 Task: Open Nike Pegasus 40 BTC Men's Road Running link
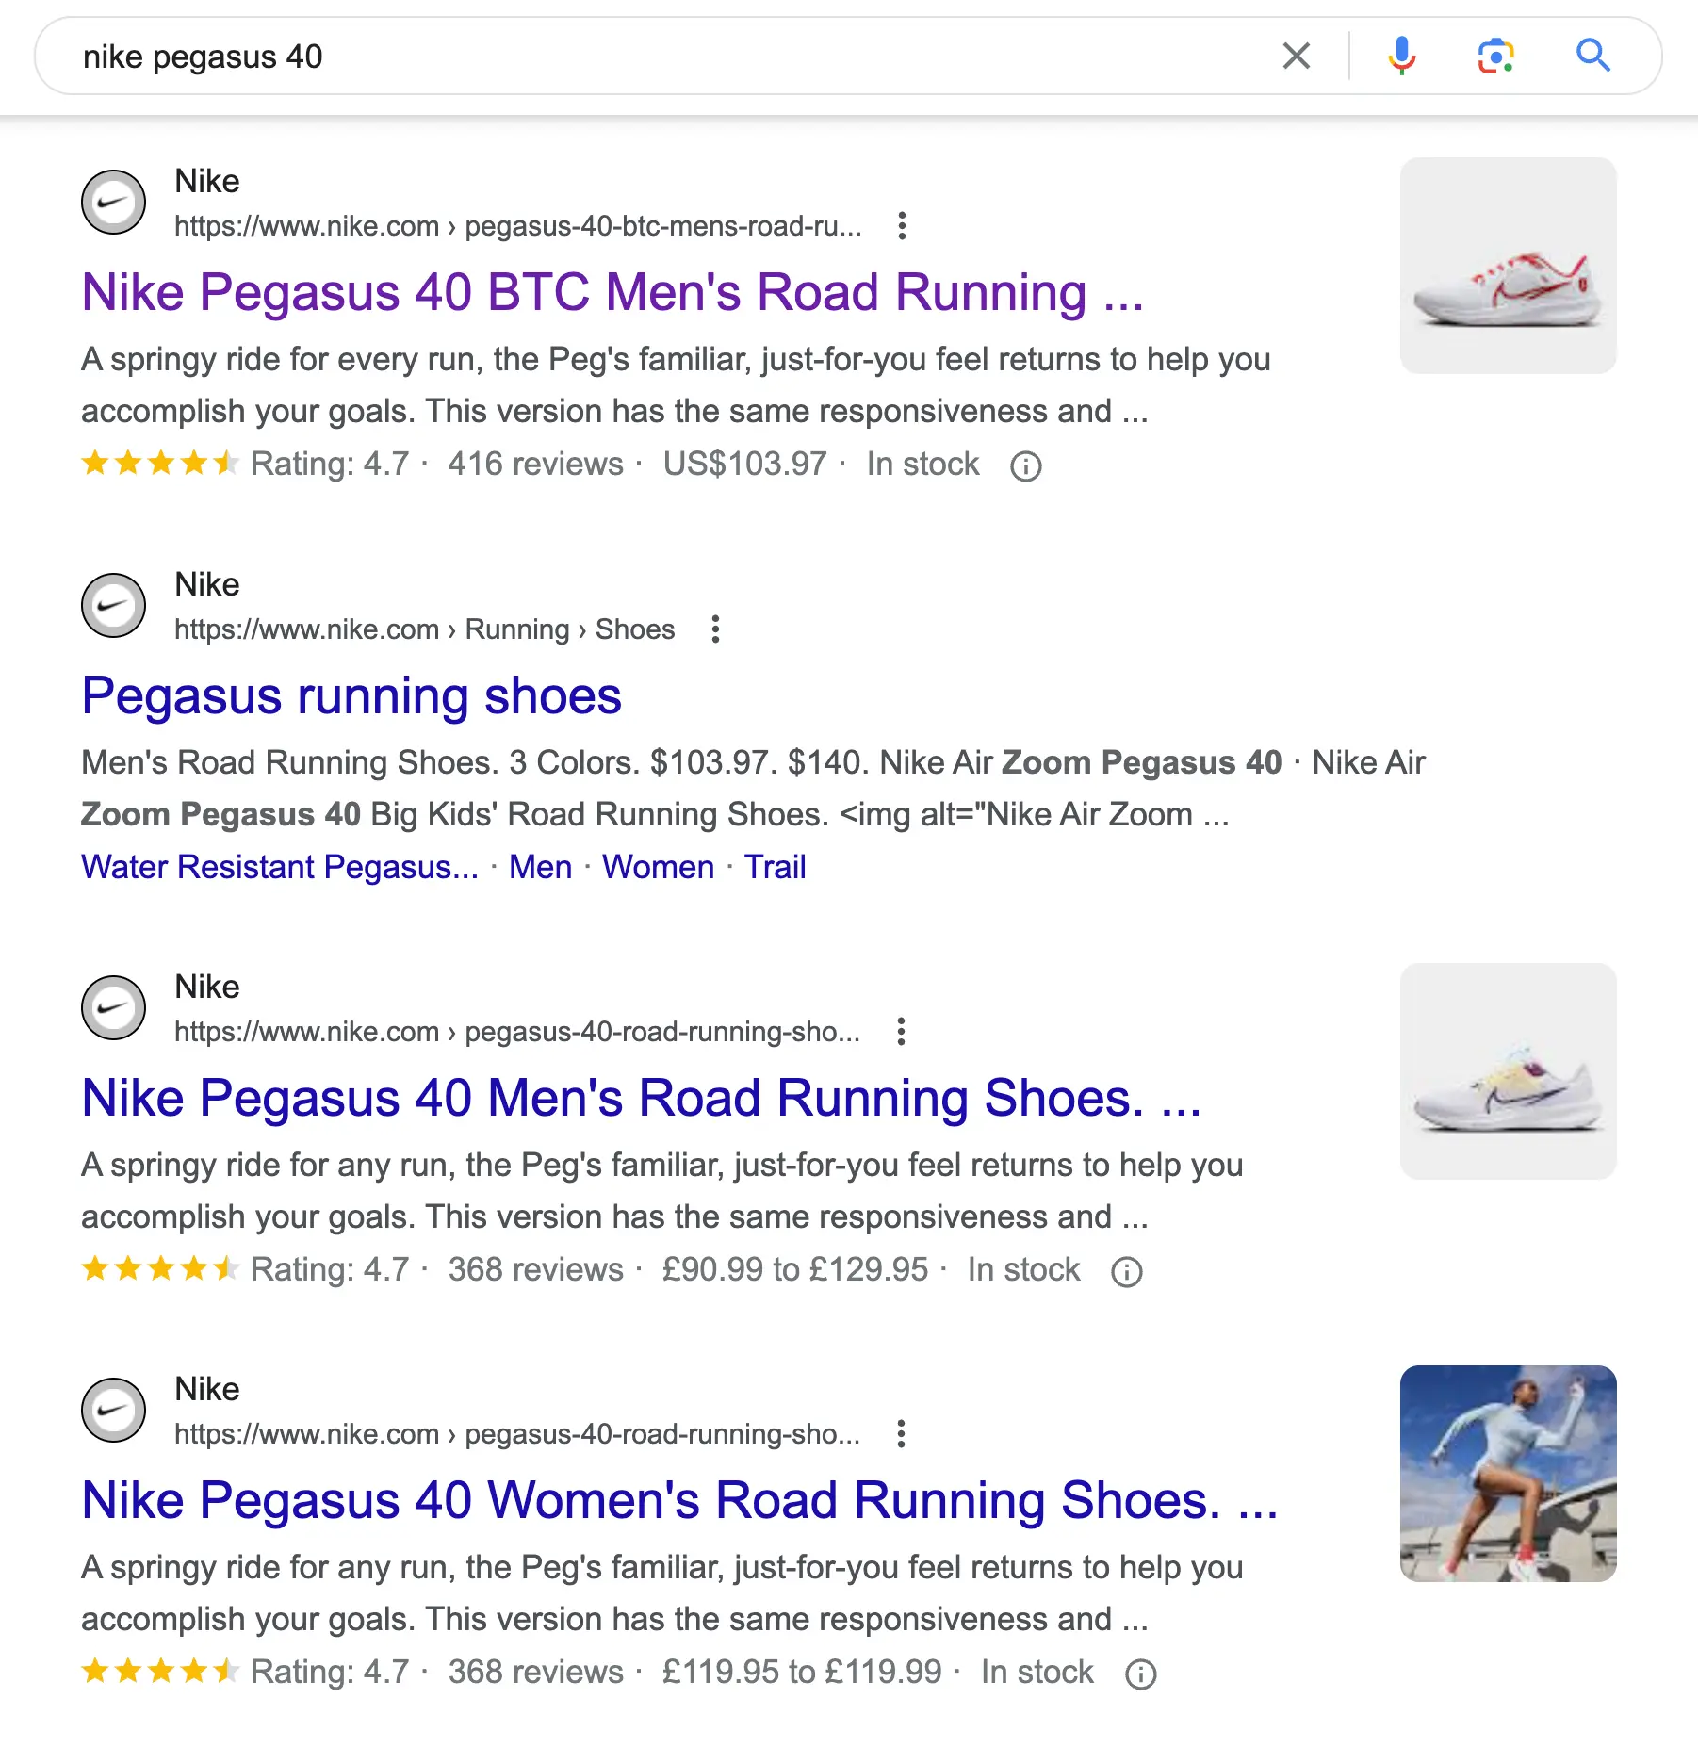tap(612, 292)
